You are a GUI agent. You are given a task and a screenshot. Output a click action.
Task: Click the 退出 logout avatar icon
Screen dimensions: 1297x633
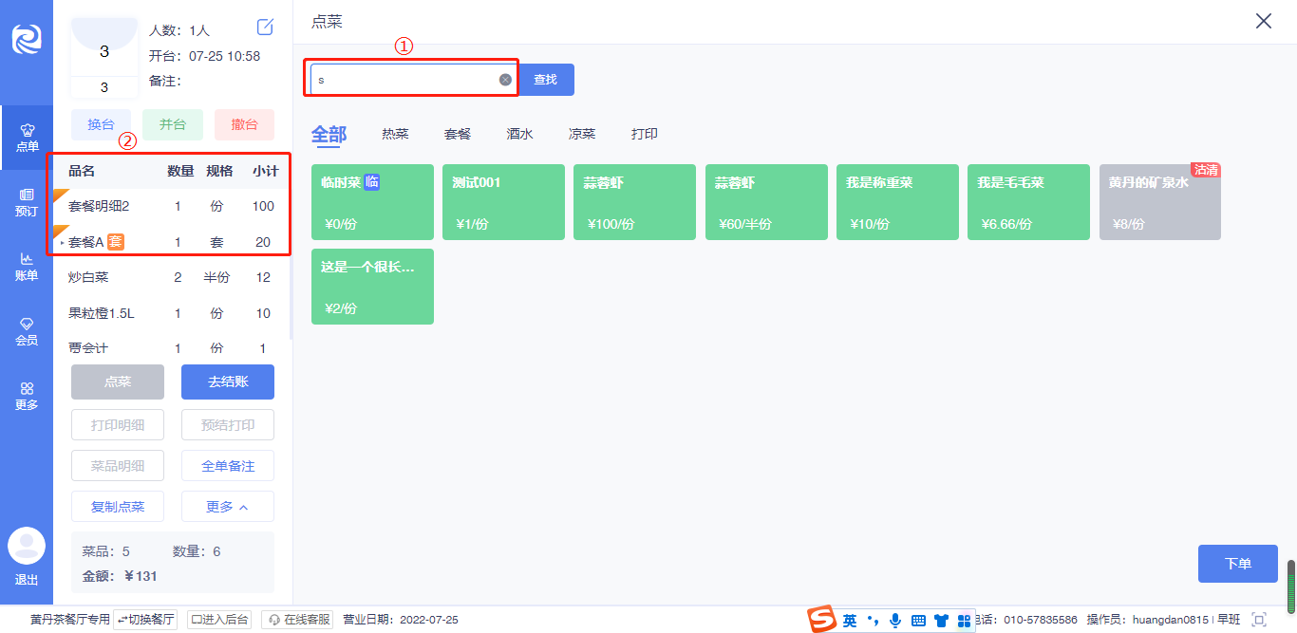27,546
